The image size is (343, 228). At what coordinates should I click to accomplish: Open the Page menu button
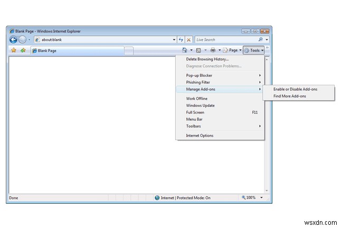tap(232, 51)
